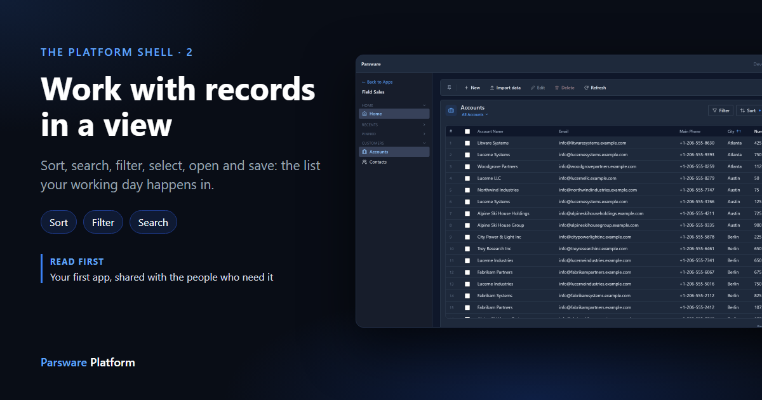The height and width of the screenshot is (400, 762).
Task: Click the Parsware title in app header
Action: [x=370, y=64]
